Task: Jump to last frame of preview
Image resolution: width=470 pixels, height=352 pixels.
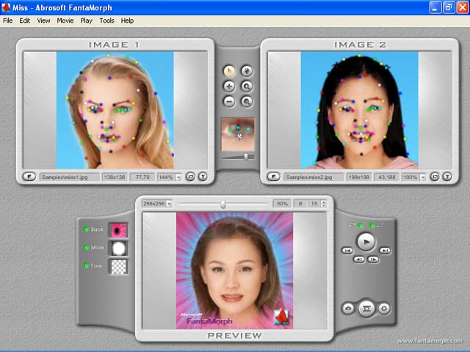Action: [x=385, y=251]
